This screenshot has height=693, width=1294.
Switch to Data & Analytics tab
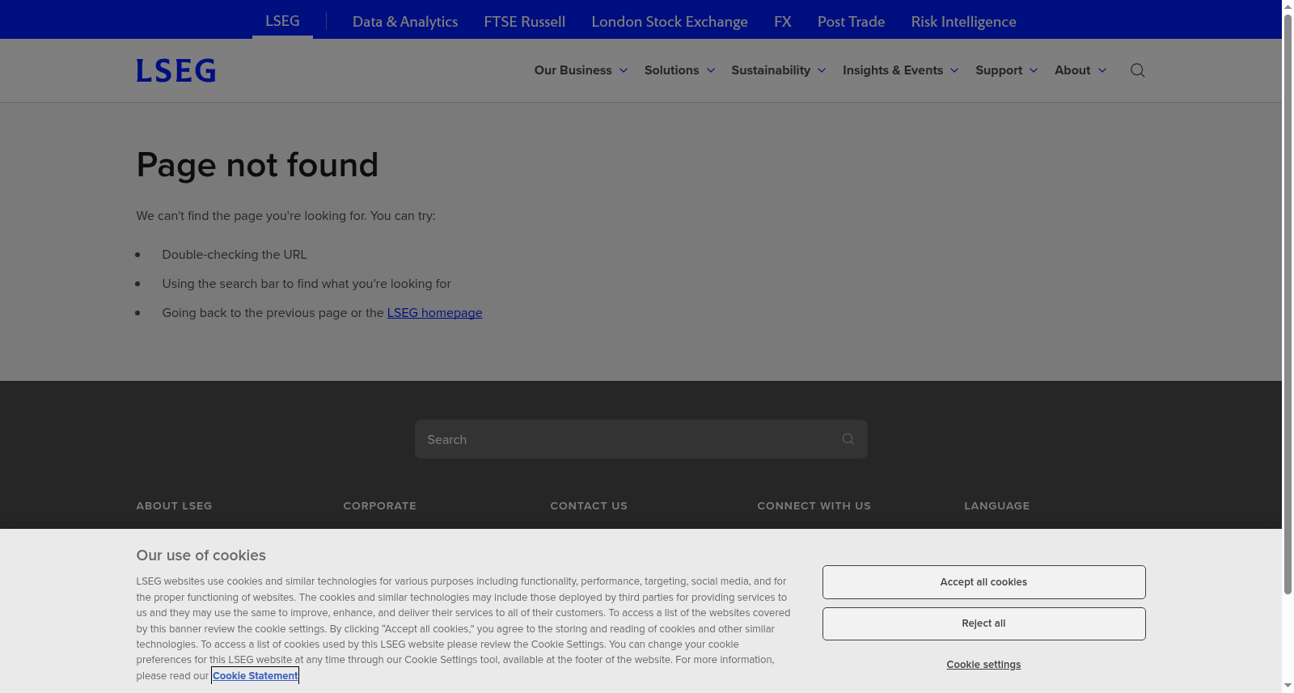405,22
